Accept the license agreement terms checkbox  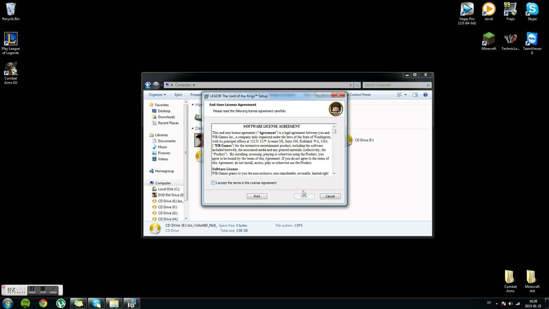pyautogui.click(x=213, y=183)
